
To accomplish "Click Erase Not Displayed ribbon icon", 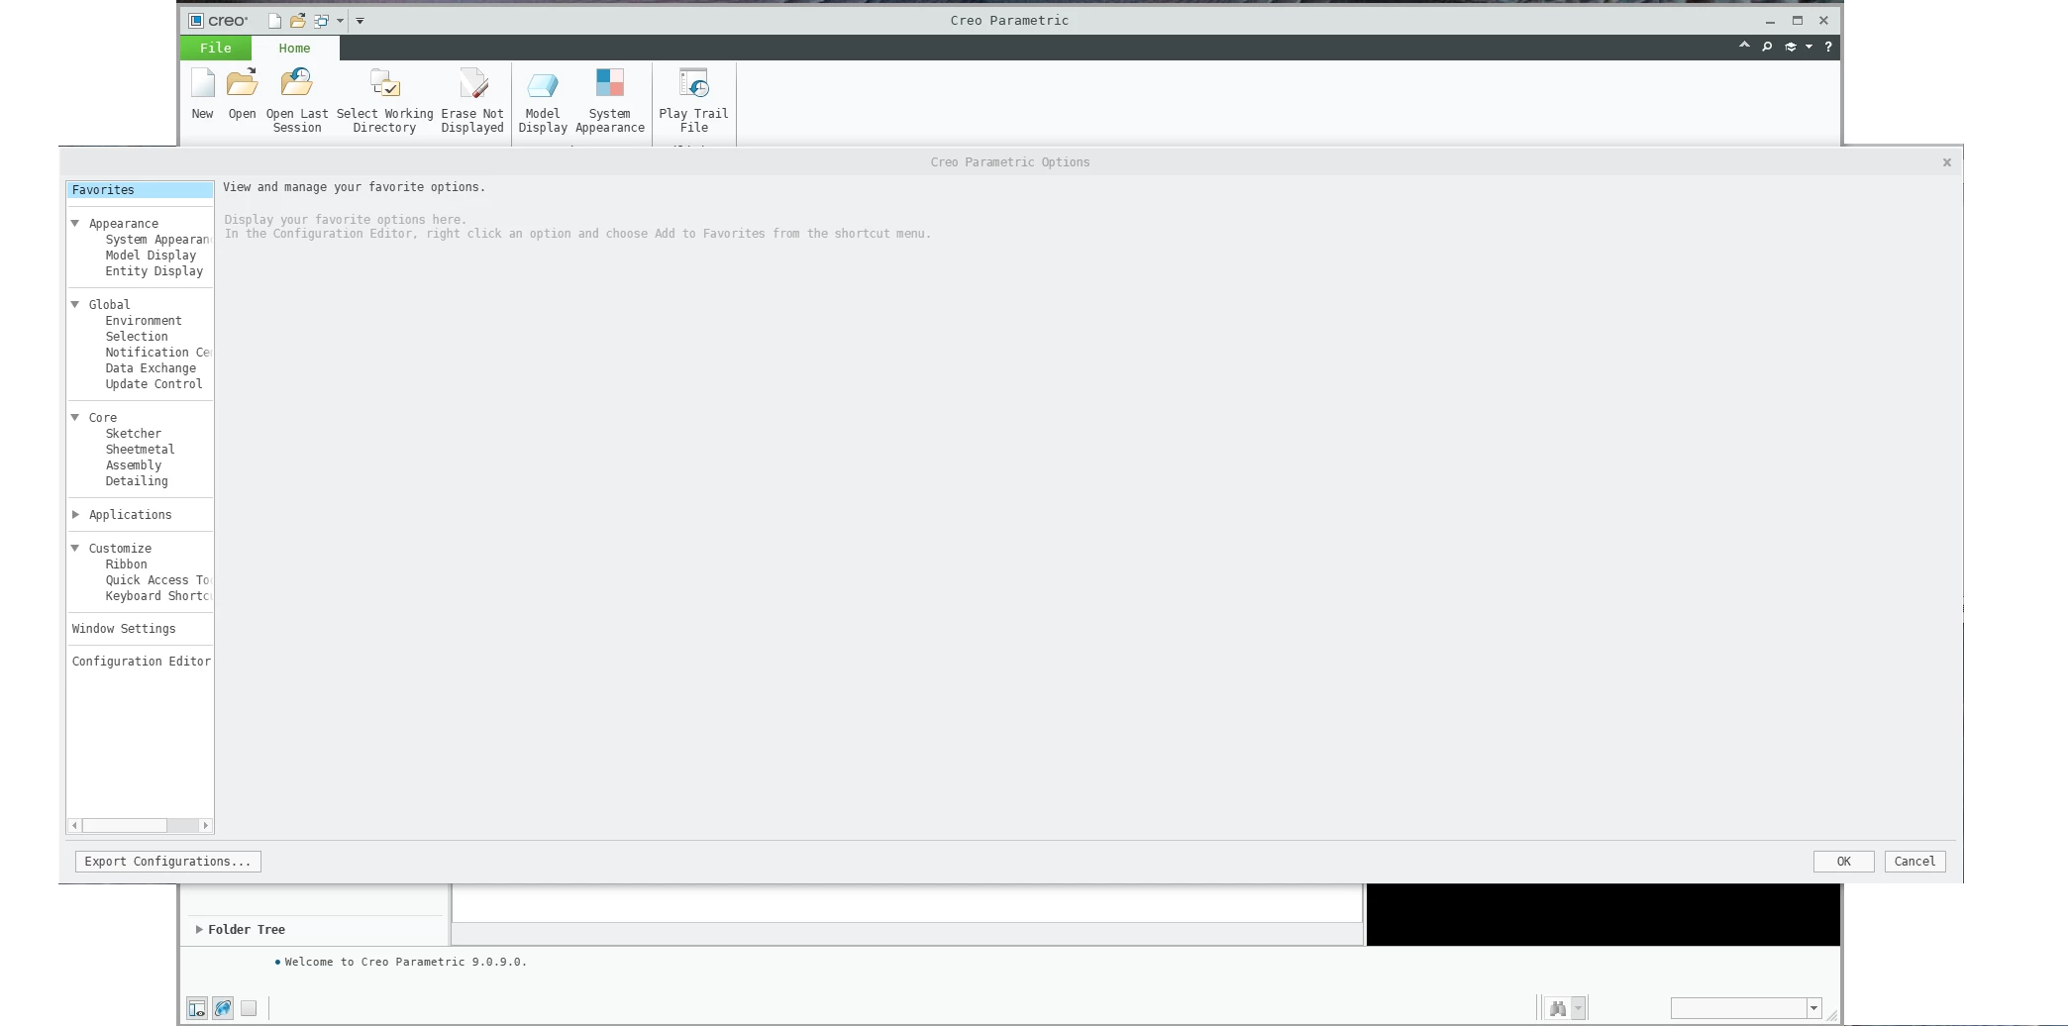I will click(x=472, y=100).
